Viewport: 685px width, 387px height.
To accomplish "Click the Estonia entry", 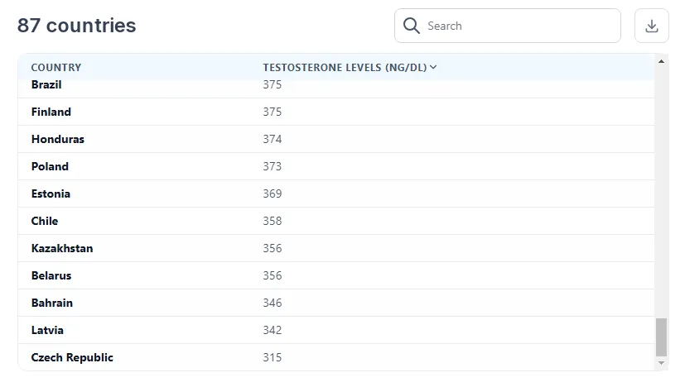I will coord(51,193).
